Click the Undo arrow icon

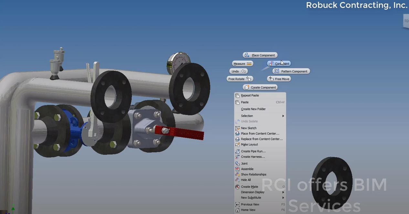point(244,71)
